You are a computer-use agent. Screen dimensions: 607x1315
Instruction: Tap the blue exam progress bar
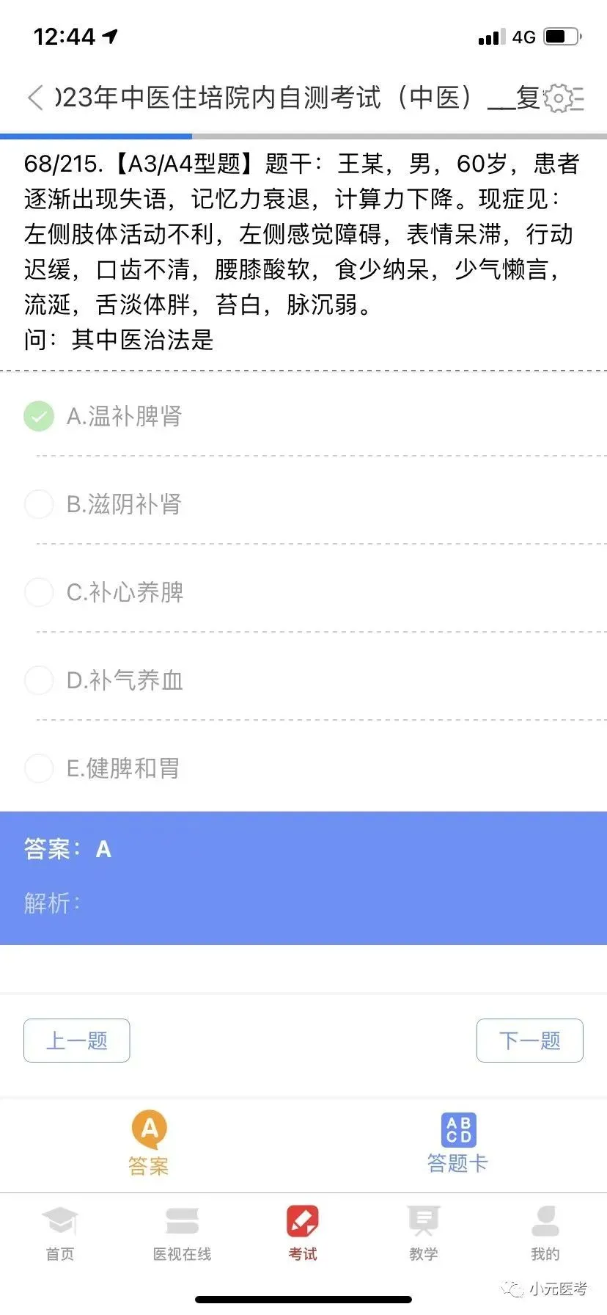coord(96,136)
